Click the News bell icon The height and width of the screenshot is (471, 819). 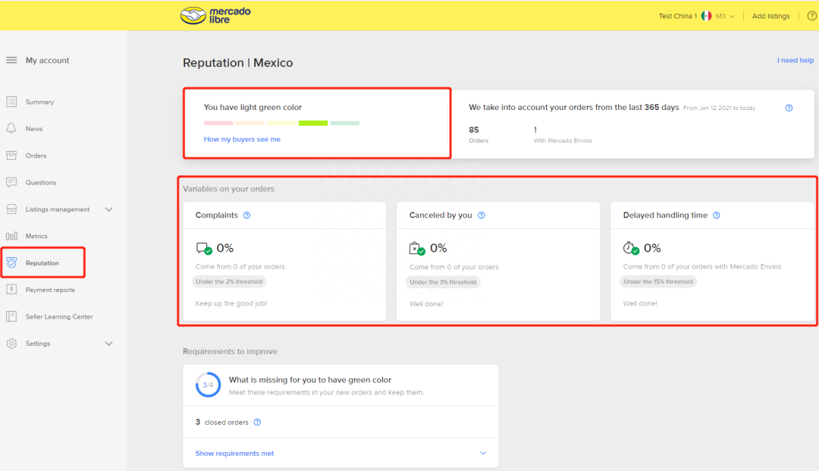coord(11,128)
